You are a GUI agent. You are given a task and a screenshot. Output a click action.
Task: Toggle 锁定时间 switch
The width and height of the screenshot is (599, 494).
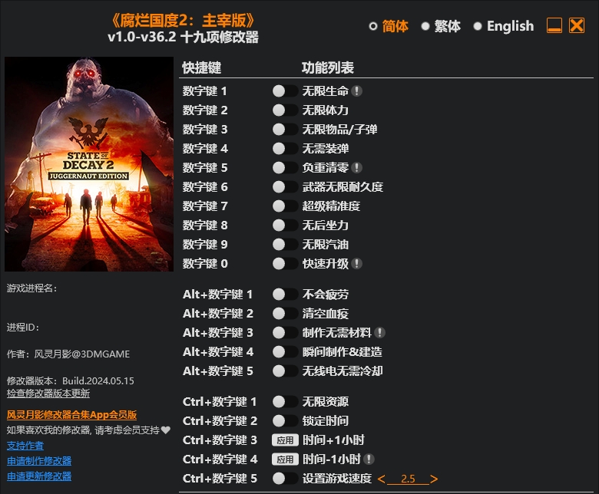[x=285, y=421]
